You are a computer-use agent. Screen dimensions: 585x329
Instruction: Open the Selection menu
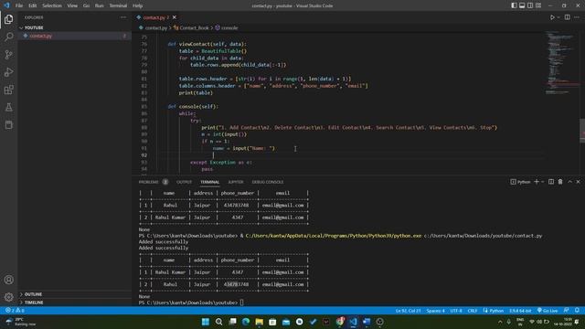[52, 5]
